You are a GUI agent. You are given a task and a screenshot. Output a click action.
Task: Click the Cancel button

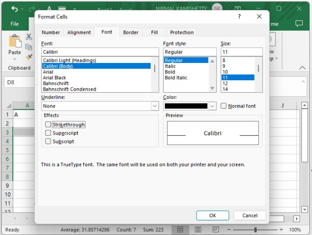pyautogui.click(x=250, y=215)
